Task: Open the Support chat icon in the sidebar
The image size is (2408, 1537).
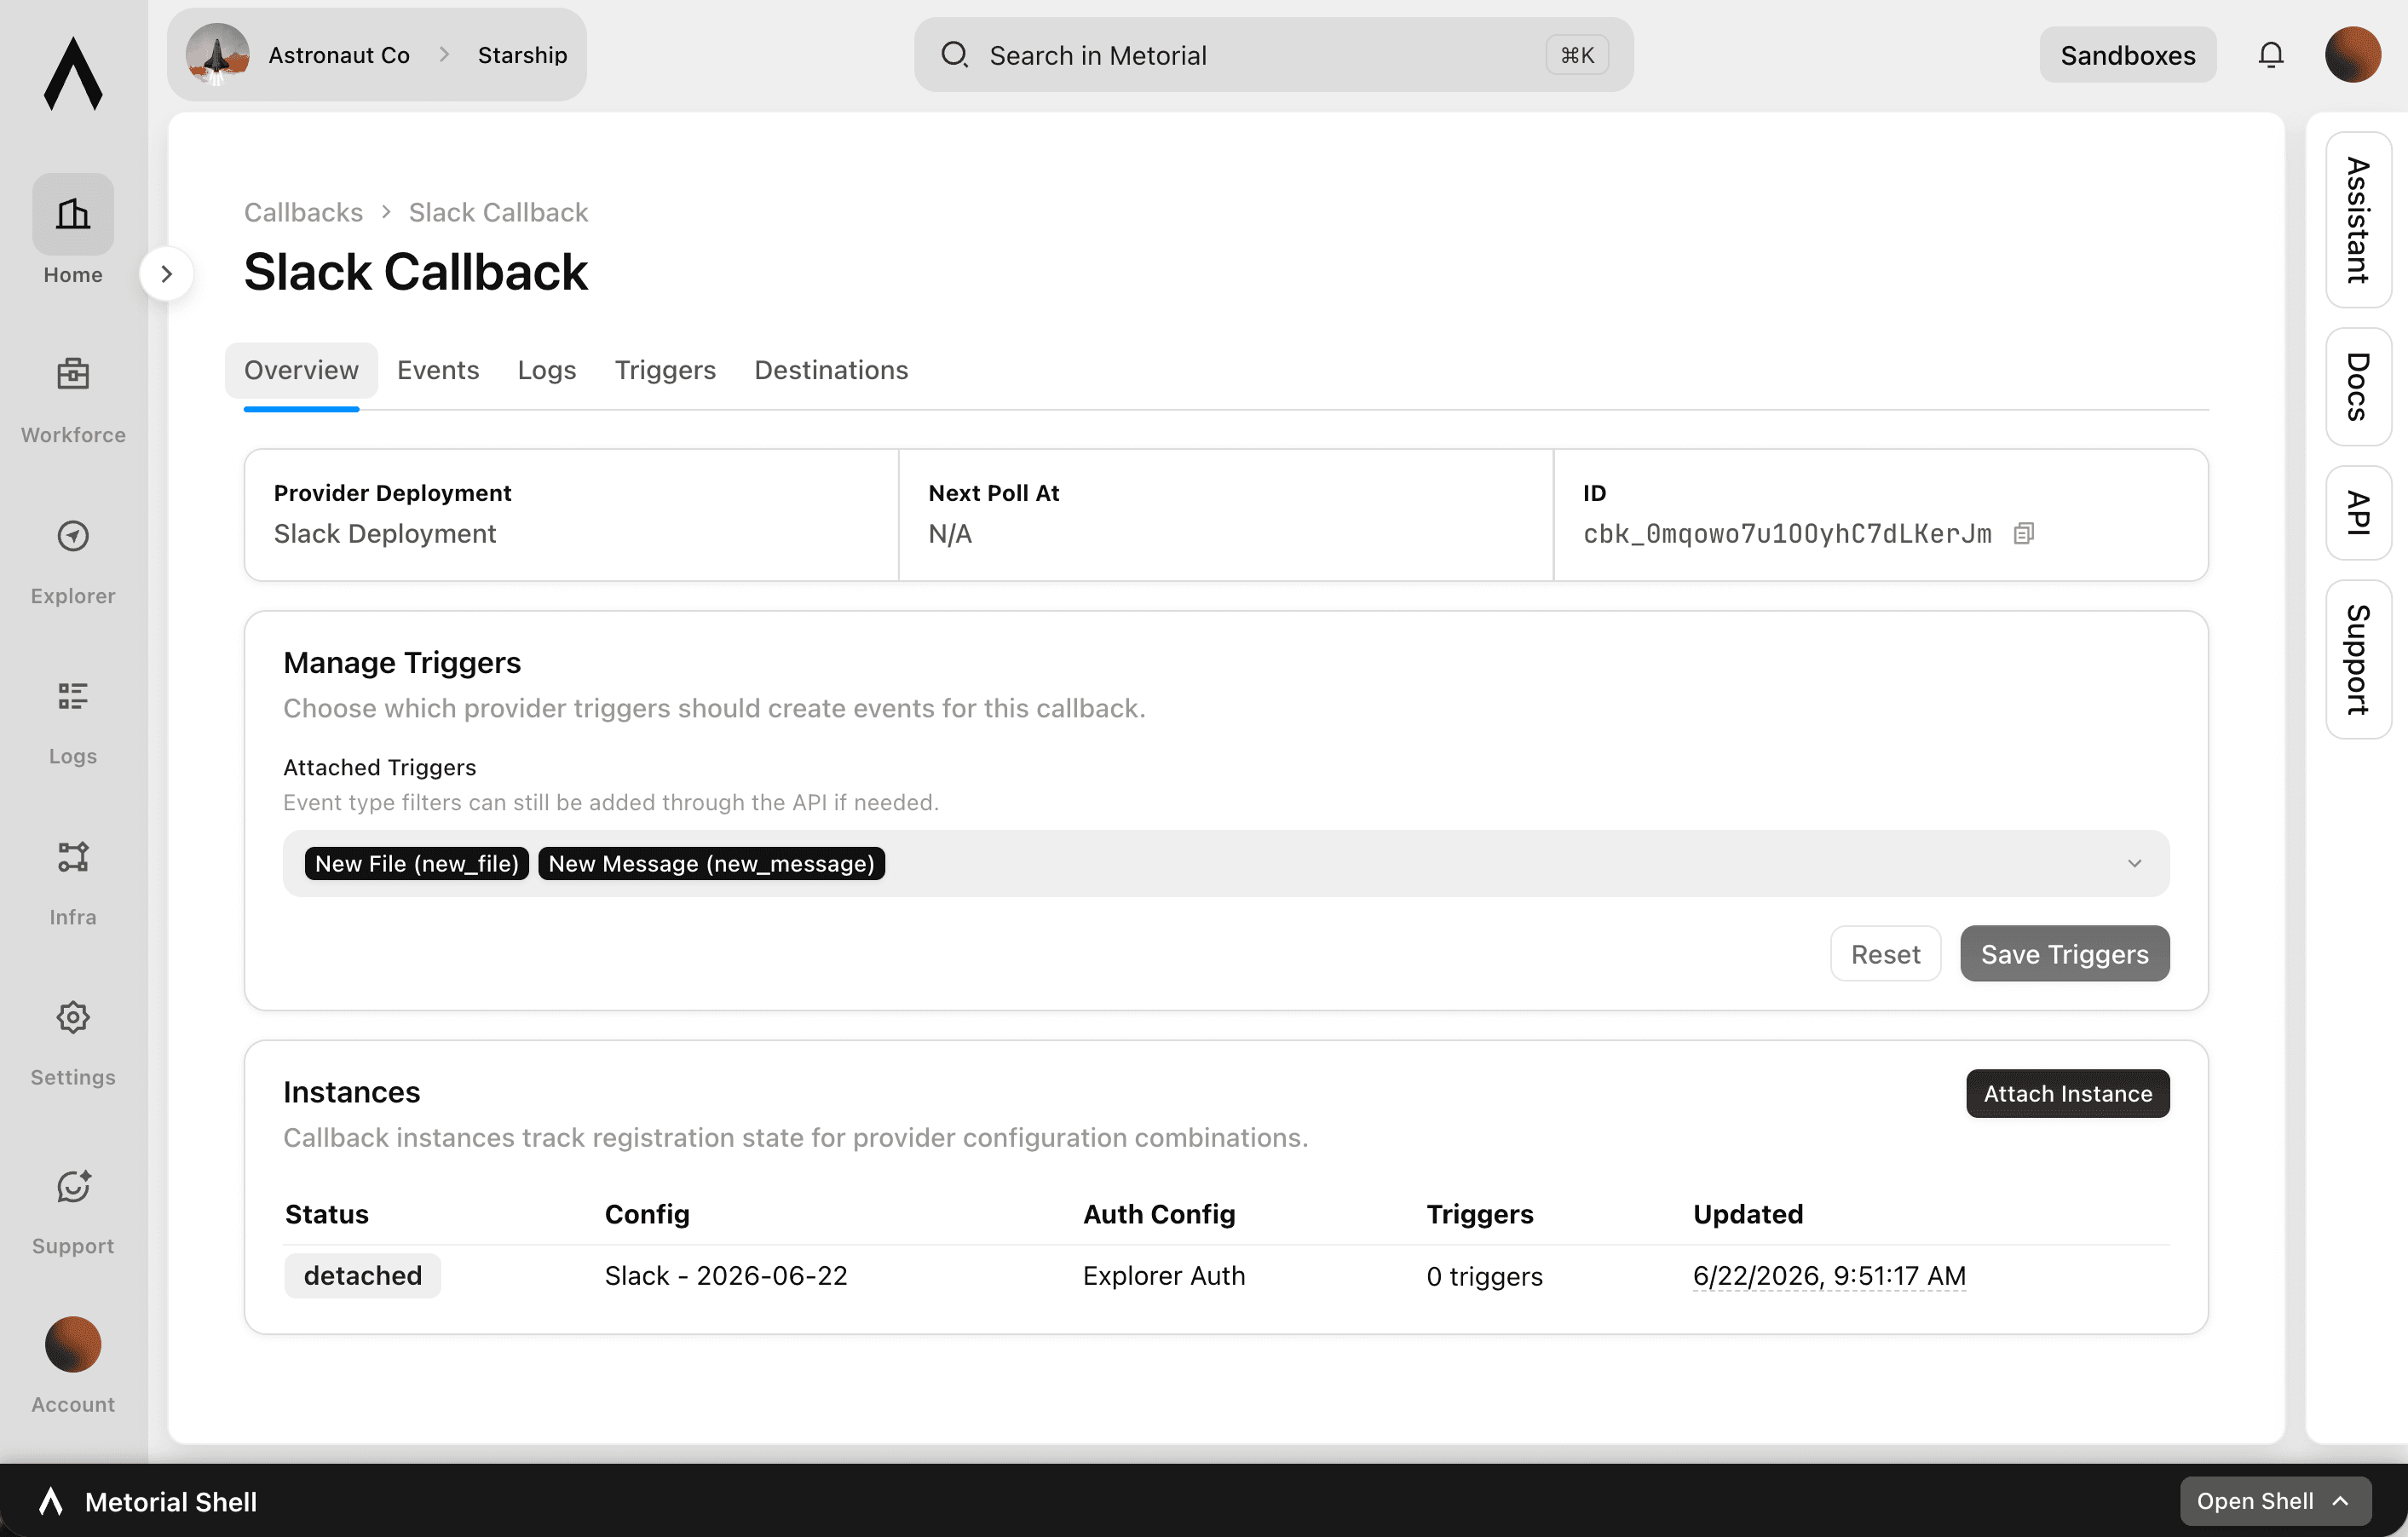Action: [x=73, y=1187]
